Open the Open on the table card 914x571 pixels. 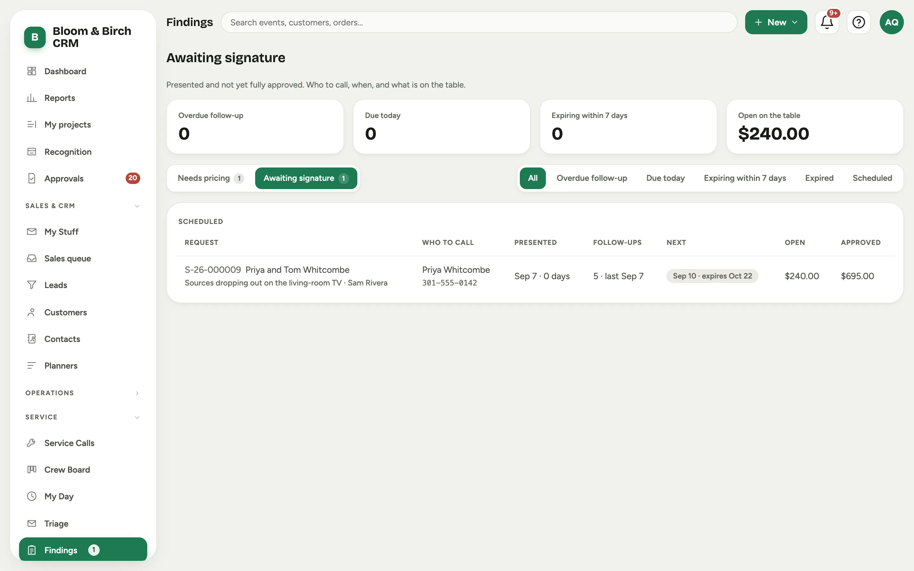[814, 127]
